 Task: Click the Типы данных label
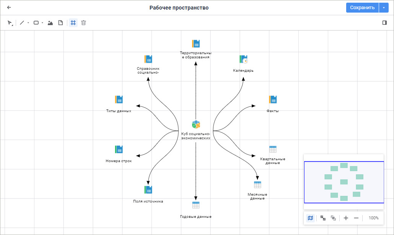click(119, 111)
